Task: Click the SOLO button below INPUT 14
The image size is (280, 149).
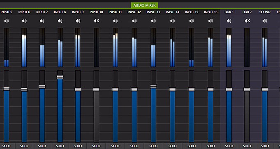Action: pos(173,146)
